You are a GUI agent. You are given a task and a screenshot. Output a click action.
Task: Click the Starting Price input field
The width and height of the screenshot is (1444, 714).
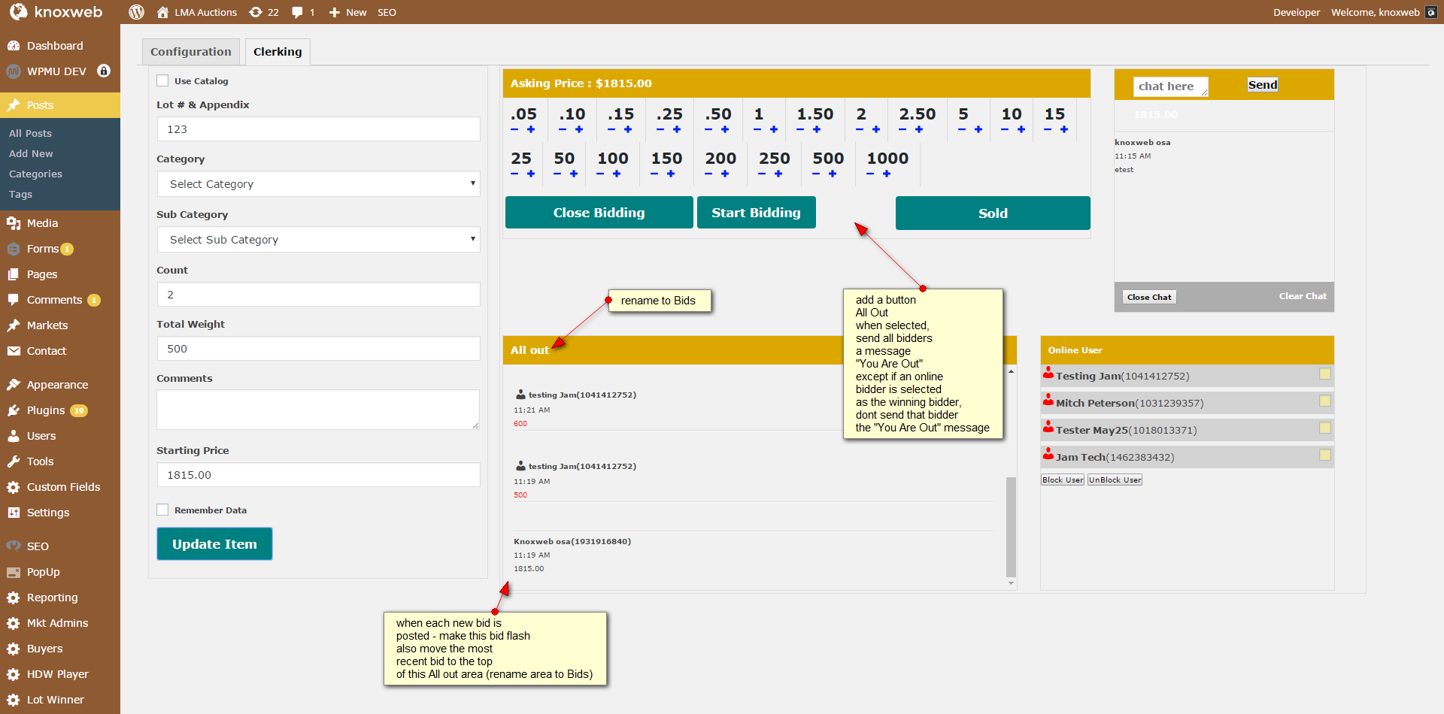click(x=319, y=475)
